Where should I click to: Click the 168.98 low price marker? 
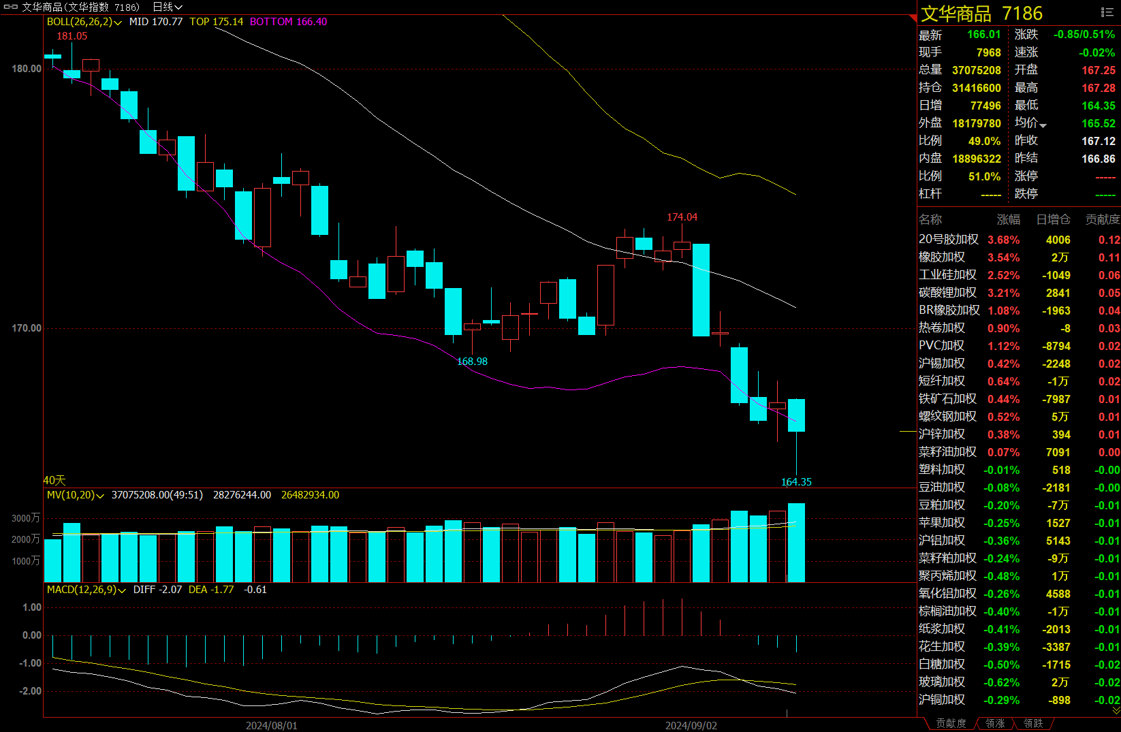(x=472, y=362)
